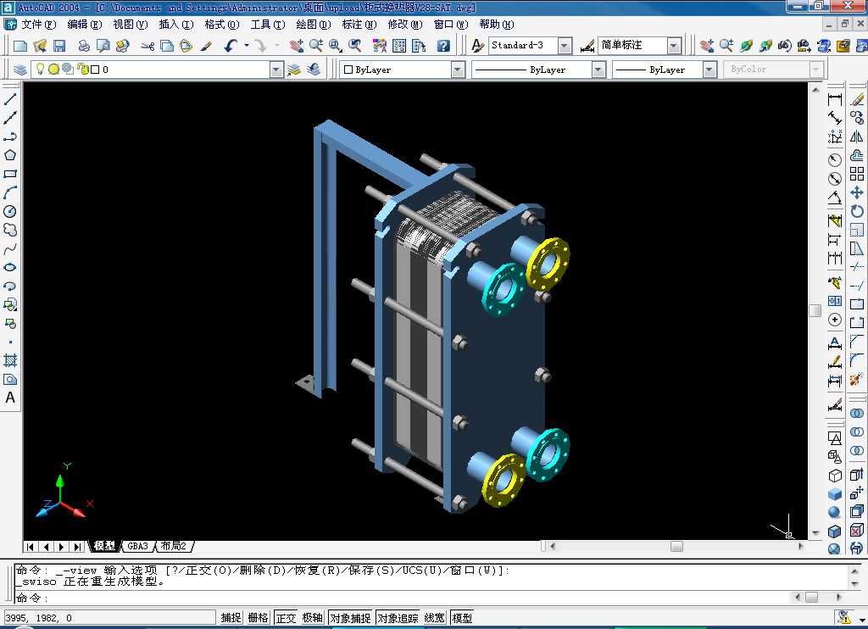Click the coordinates readout 3995, 1982, 0
Screen dimensions: 868x629
pos(109,618)
